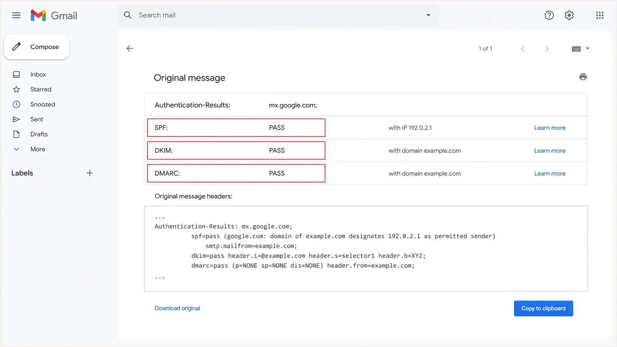Image resolution: width=617 pixels, height=347 pixels.
Task: Create new label with plus icon
Action: tap(90, 173)
